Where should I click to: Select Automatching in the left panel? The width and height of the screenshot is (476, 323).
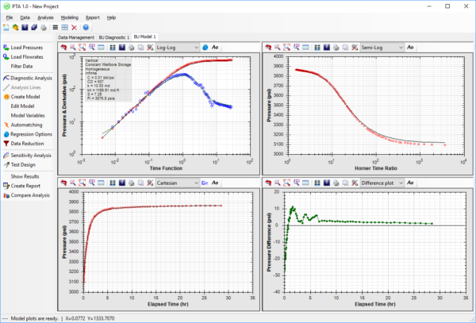(x=27, y=125)
